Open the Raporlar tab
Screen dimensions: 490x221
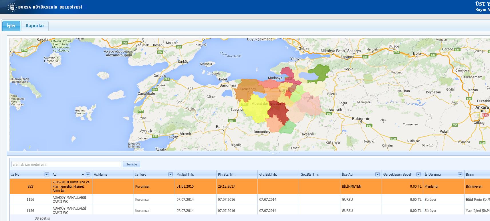coord(35,26)
